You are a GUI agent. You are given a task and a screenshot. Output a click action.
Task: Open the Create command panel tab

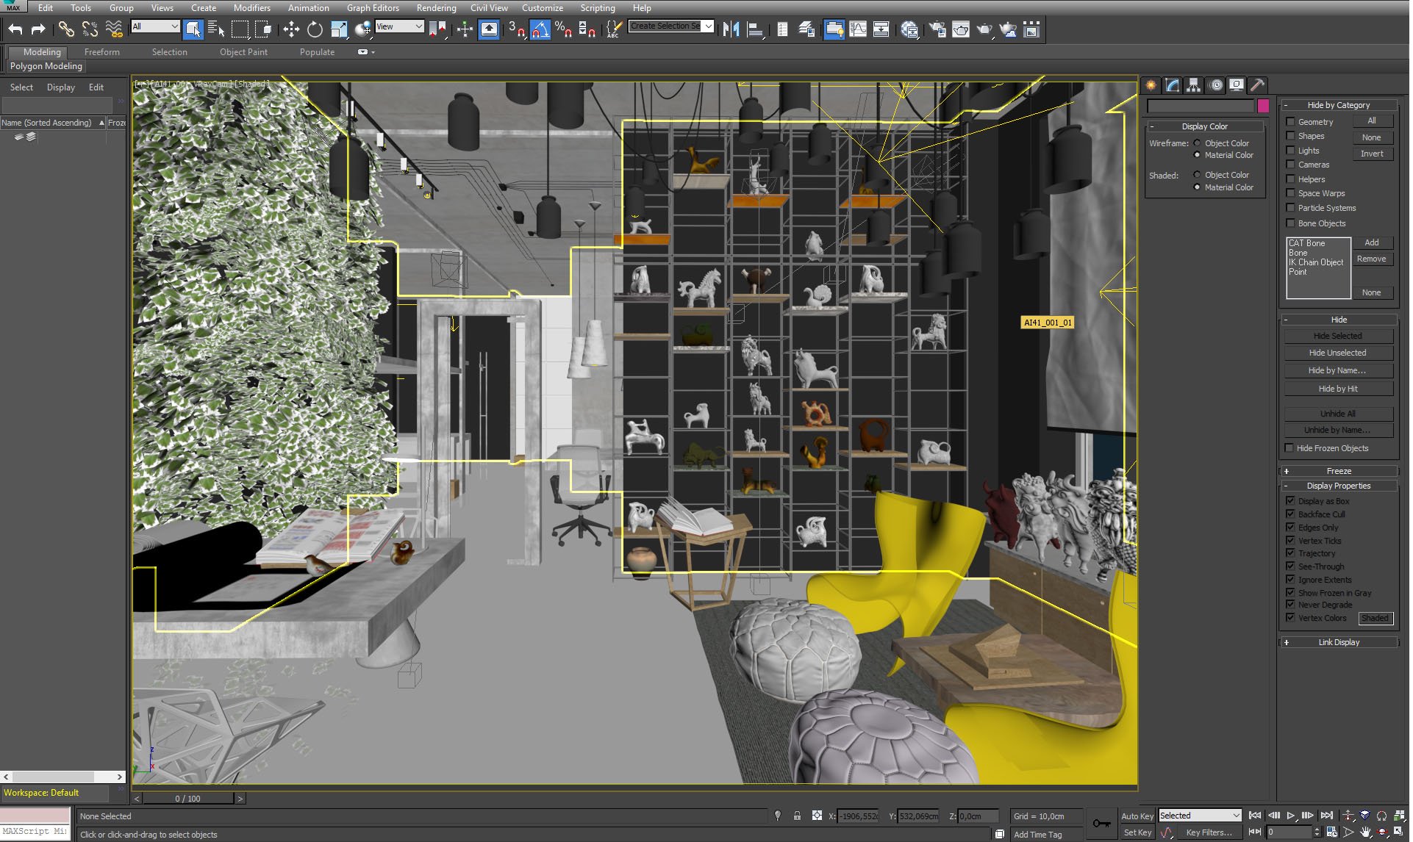pyautogui.click(x=1151, y=85)
